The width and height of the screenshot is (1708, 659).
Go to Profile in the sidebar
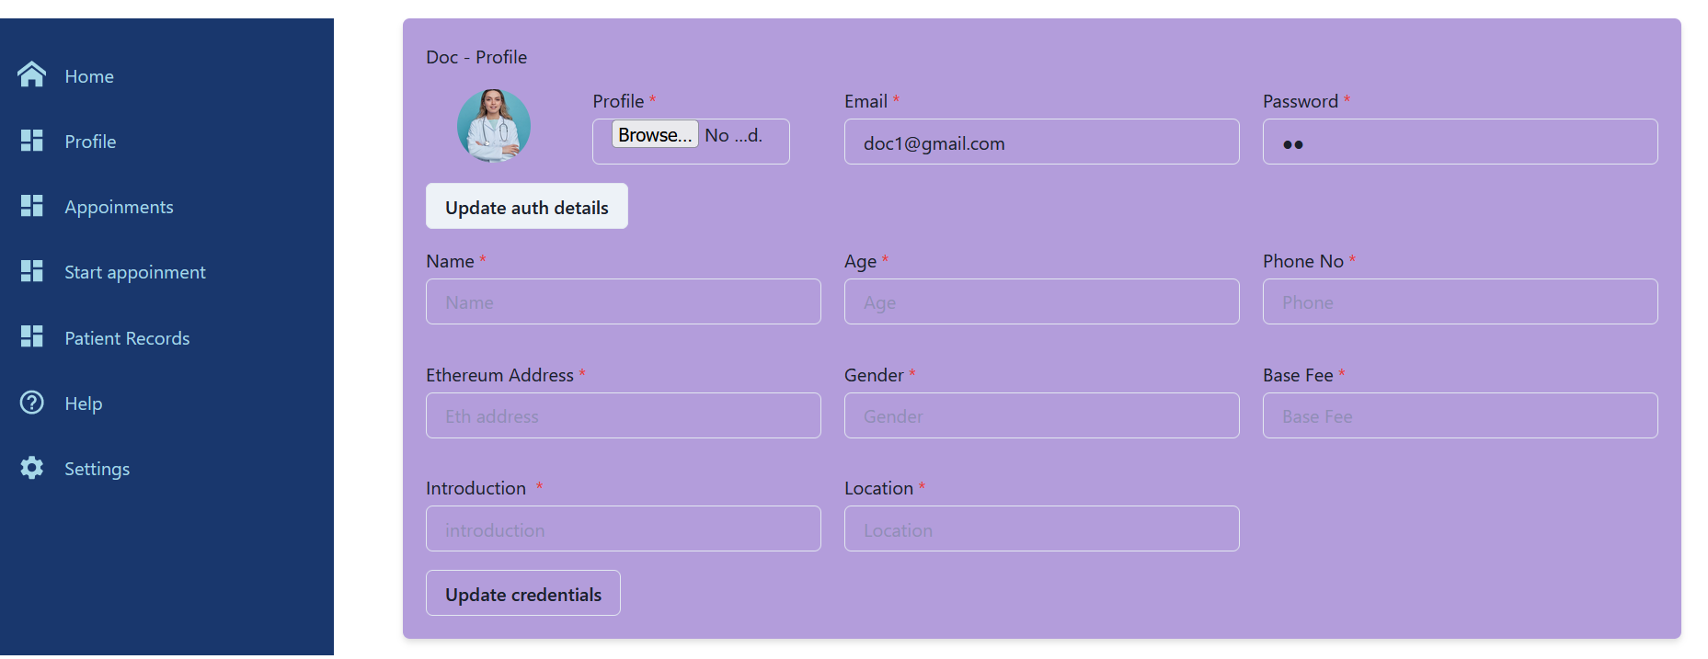[90, 142]
